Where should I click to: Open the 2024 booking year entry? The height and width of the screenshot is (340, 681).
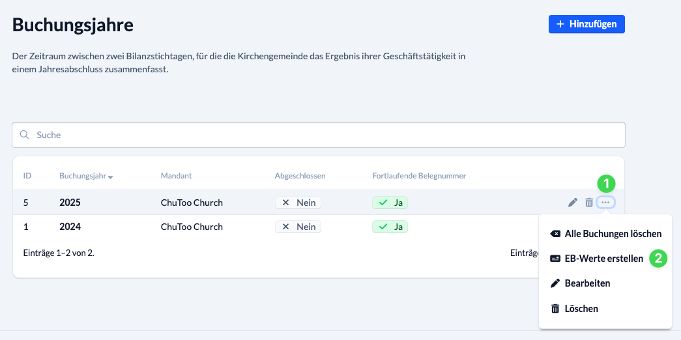click(x=70, y=227)
